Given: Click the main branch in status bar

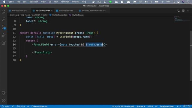Looking at the screenshot, I should coord(6,106).
